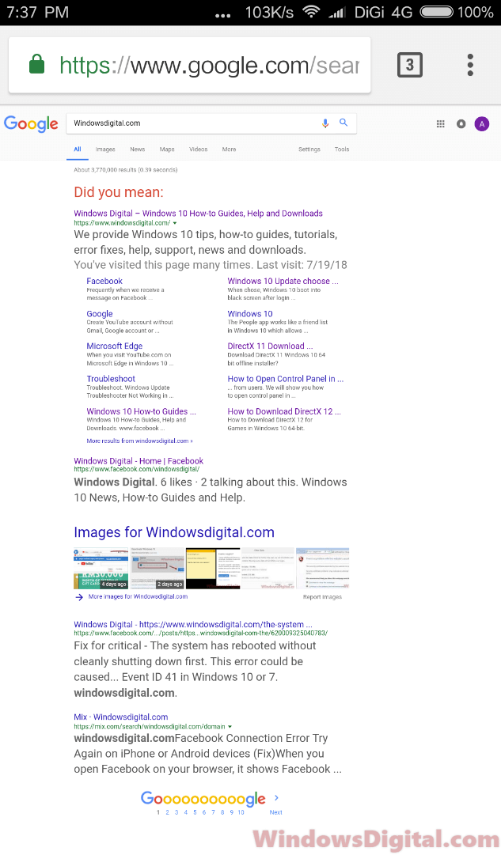Switch to the News tab

coord(138,149)
